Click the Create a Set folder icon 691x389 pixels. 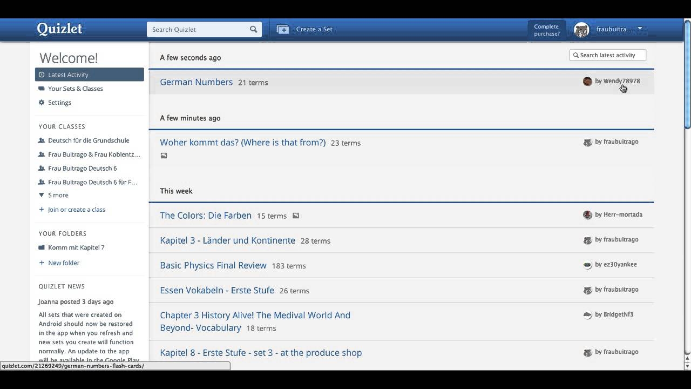pos(283,30)
